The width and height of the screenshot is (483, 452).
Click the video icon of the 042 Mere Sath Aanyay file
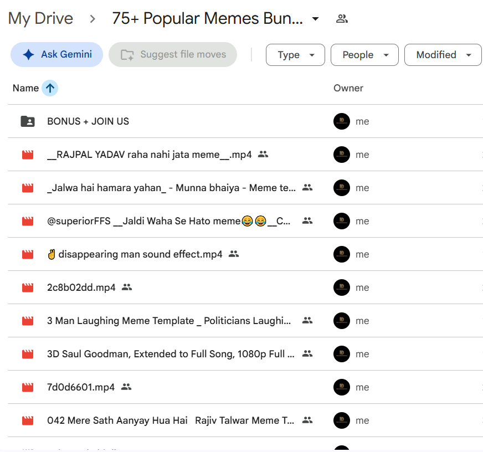tap(28, 421)
